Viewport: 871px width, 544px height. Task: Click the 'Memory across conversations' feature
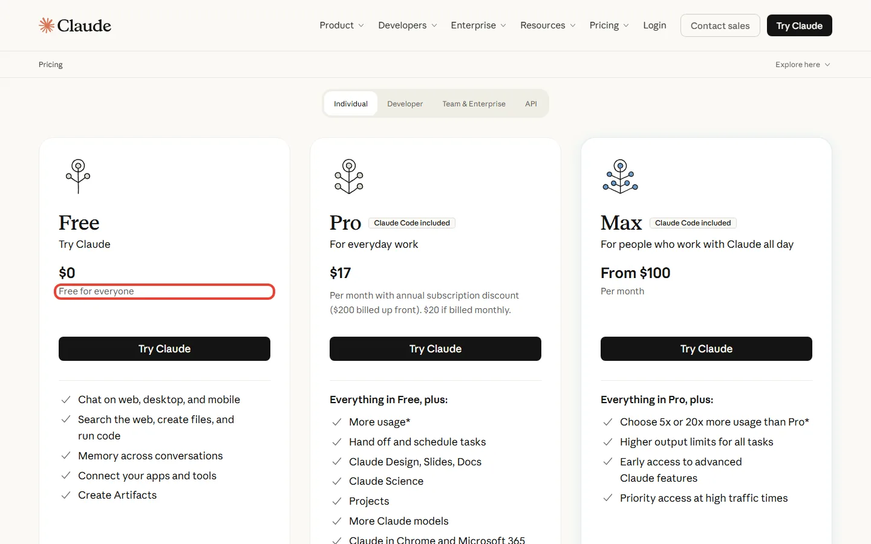(150, 456)
